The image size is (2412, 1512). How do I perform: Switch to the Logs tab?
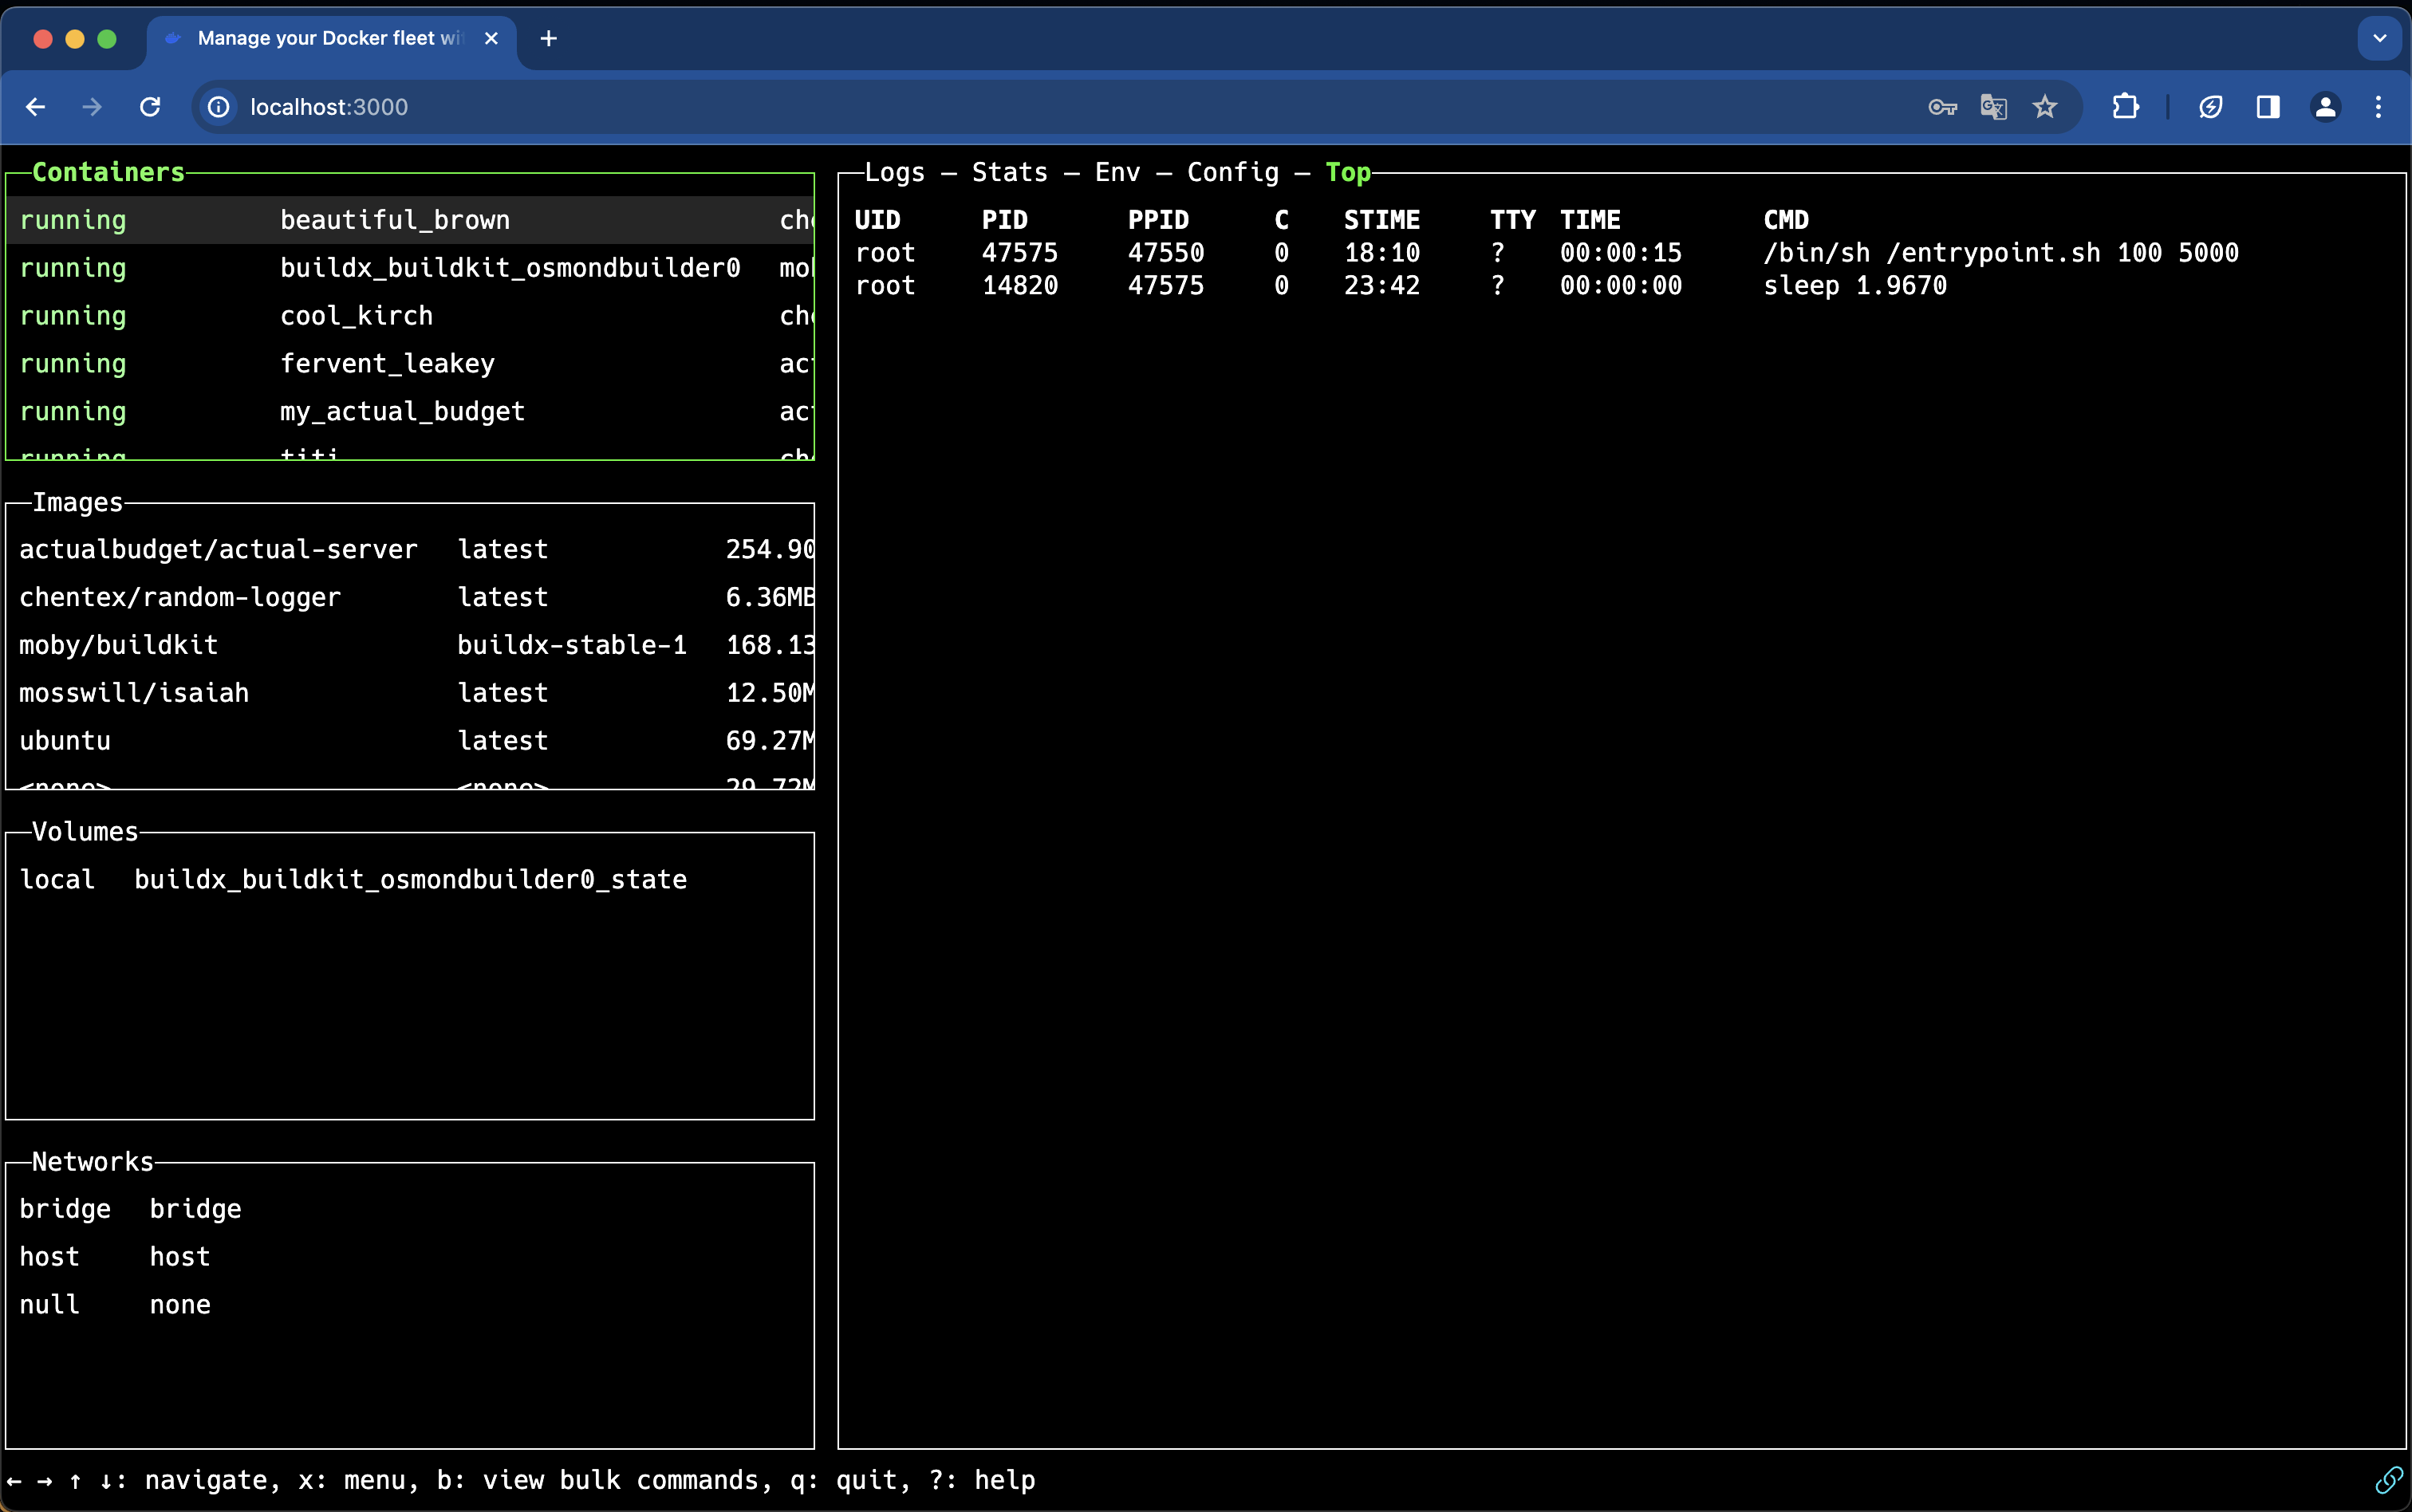894,172
